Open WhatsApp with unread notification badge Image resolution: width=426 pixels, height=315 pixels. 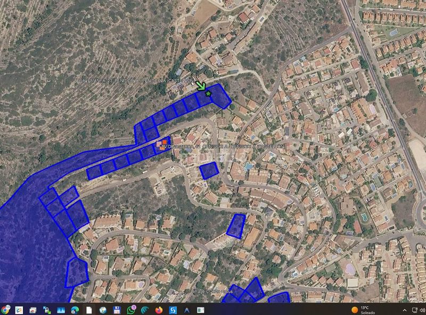click(131, 310)
